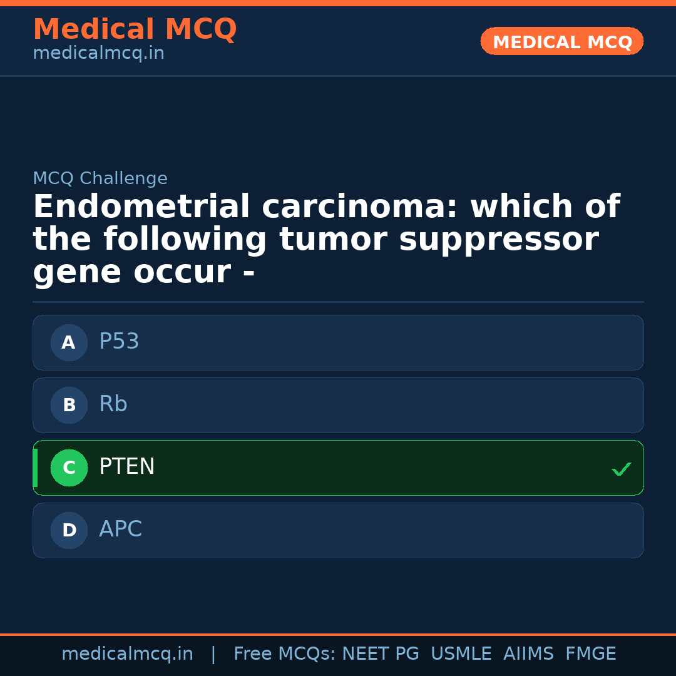Select answer option B, Rb
The image size is (676, 676).
tap(338, 405)
